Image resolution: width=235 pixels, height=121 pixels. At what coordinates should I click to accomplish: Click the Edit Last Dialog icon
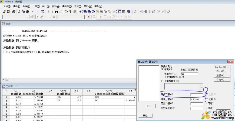tap(43, 12)
